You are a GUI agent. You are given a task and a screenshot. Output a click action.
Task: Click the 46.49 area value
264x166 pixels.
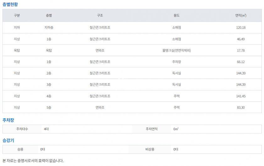[x=241, y=39]
